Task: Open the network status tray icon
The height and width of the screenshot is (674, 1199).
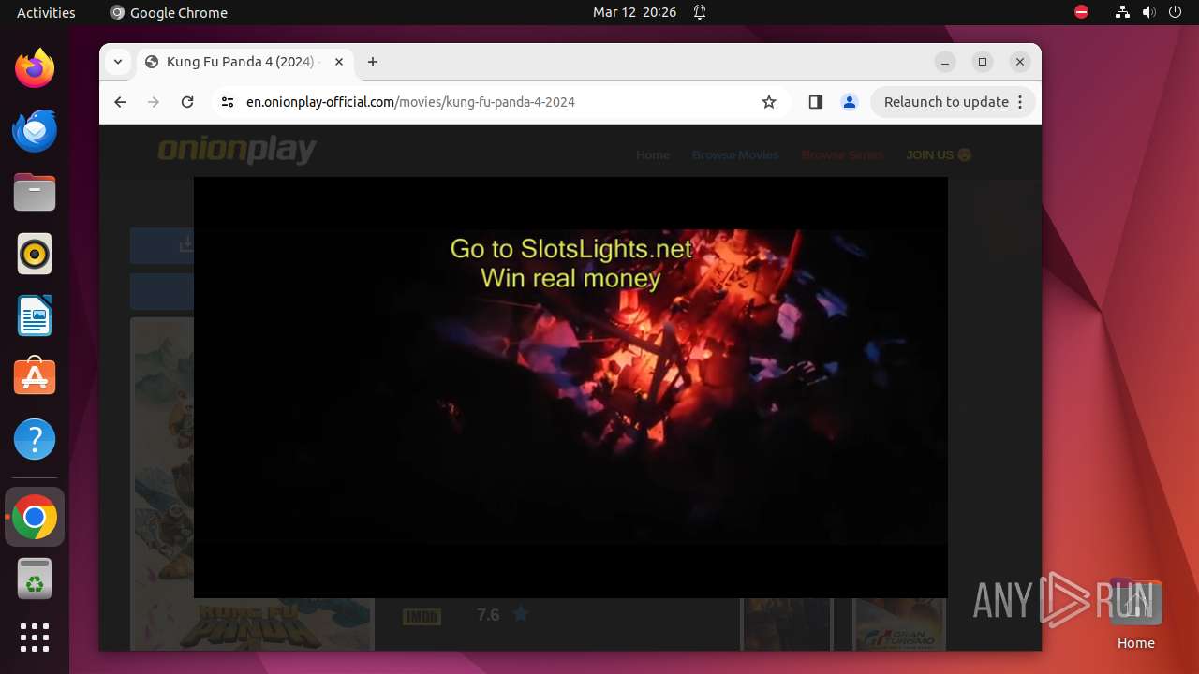Action: click(x=1122, y=12)
